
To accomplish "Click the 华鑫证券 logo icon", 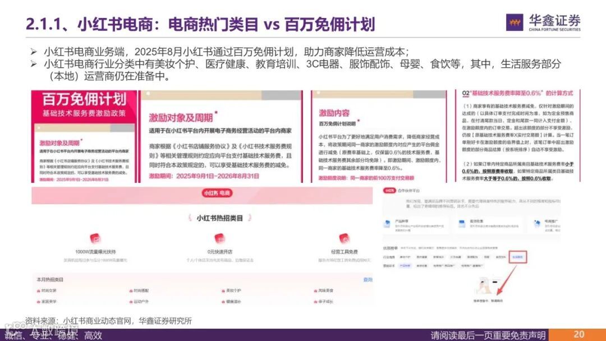I will 515,22.
